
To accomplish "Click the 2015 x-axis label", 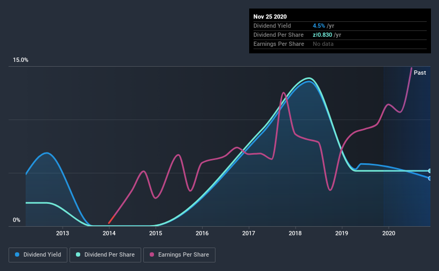I will [x=156, y=233].
